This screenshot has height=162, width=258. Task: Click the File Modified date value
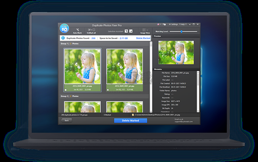(x=178, y=87)
